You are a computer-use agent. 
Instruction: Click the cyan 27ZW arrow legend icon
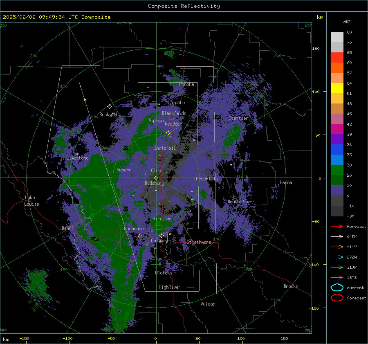click(x=337, y=257)
